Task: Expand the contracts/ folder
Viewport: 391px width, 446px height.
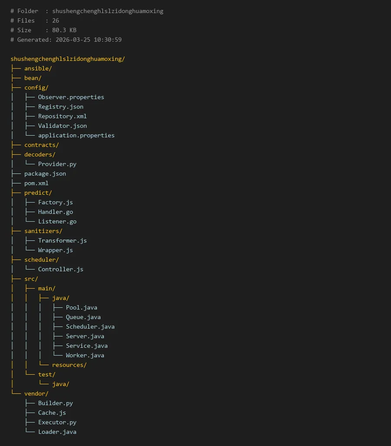Action: 41,145
